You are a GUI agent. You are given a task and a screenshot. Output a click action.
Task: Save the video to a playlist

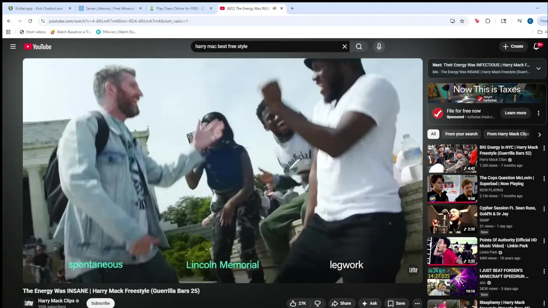[x=396, y=303]
